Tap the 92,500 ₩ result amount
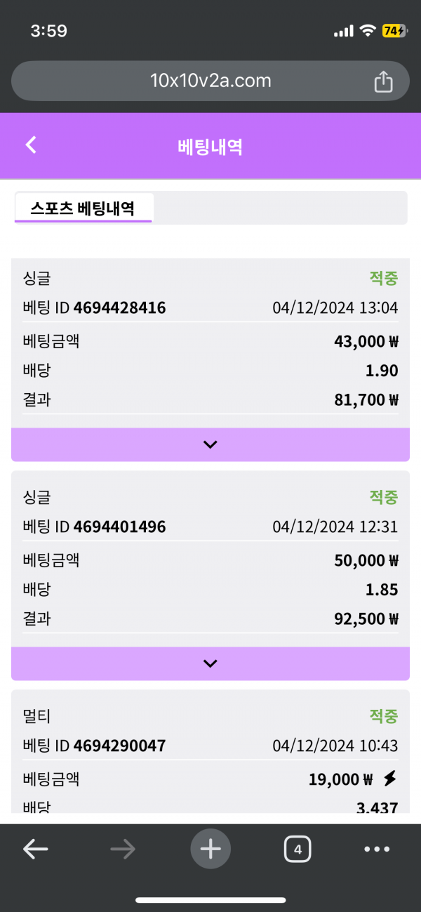 pyautogui.click(x=366, y=619)
